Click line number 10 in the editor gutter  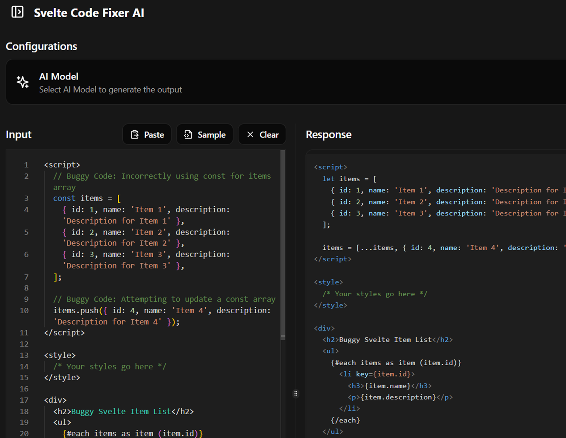(24, 310)
